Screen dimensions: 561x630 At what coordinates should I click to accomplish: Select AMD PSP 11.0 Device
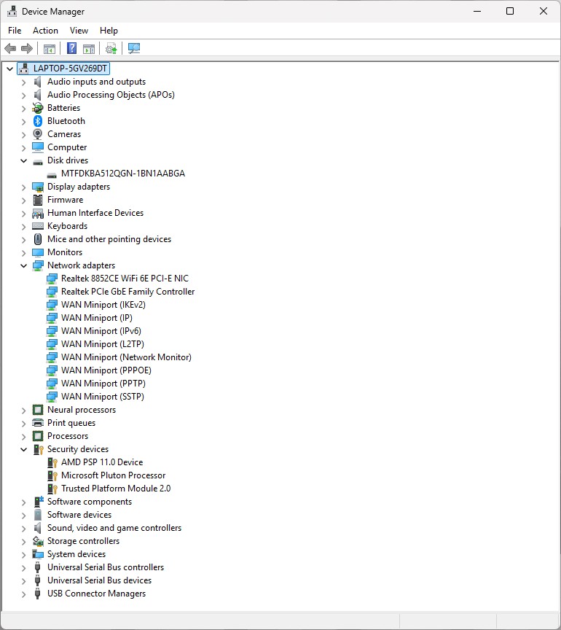[102, 462]
